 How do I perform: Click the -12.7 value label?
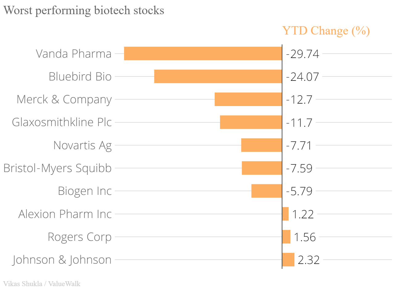tap(299, 100)
